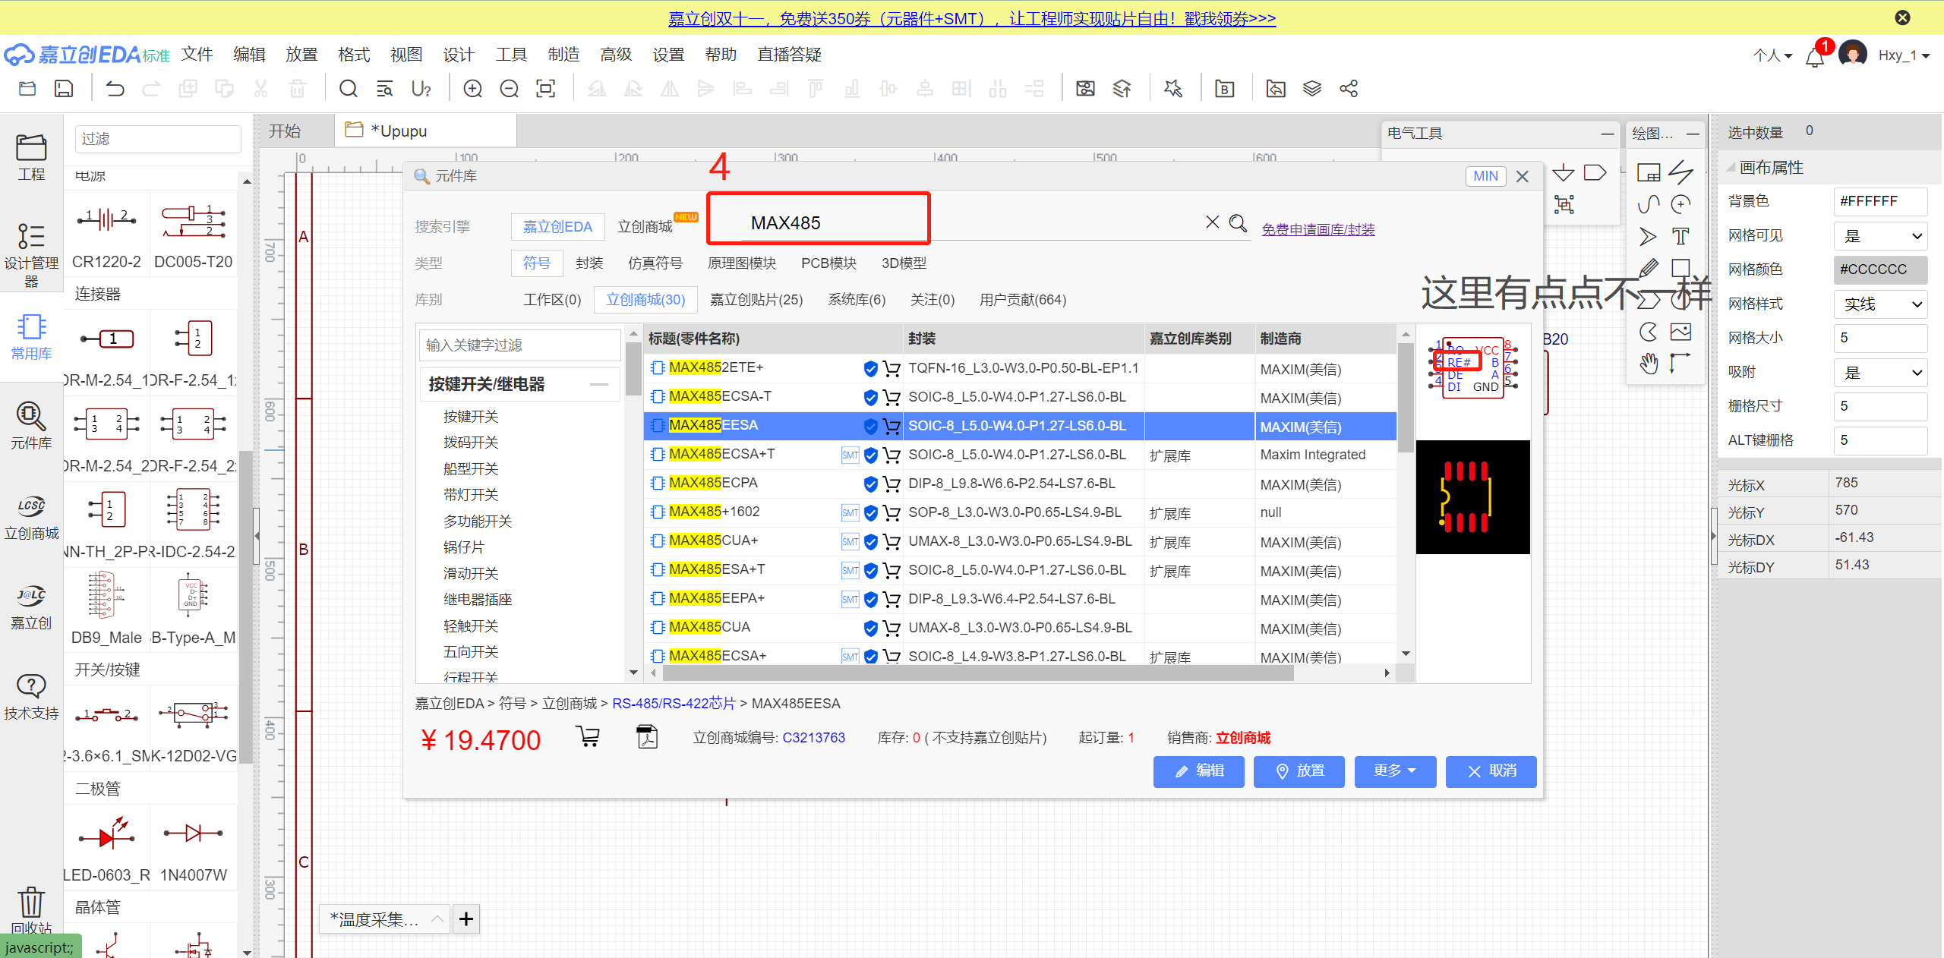Click shopping cart icon beside price
Screen dimensions: 1944x958
588,736
